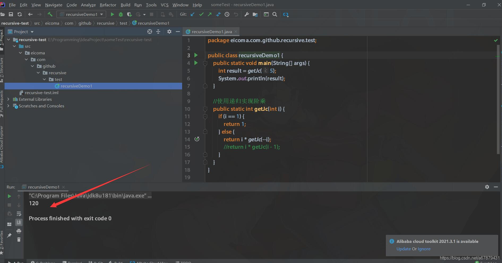This screenshot has width=502, height=263.
Task: Collapse the eicoma package node
Action: [x=20, y=53]
